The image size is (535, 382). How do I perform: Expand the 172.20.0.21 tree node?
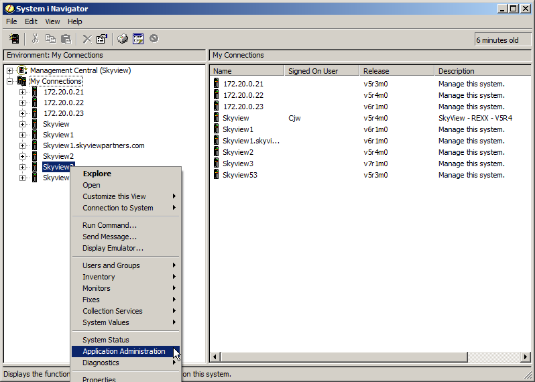[x=22, y=92]
